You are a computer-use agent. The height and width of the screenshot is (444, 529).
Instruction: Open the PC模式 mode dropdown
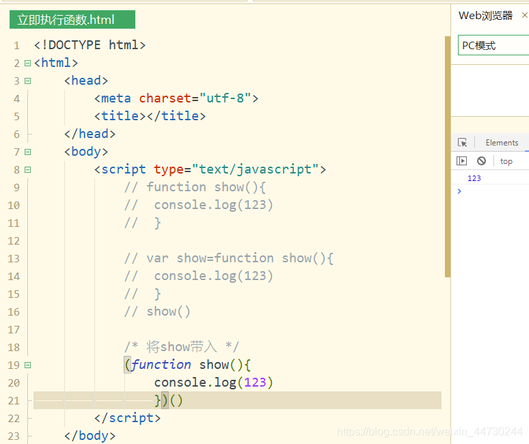point(493,45)
